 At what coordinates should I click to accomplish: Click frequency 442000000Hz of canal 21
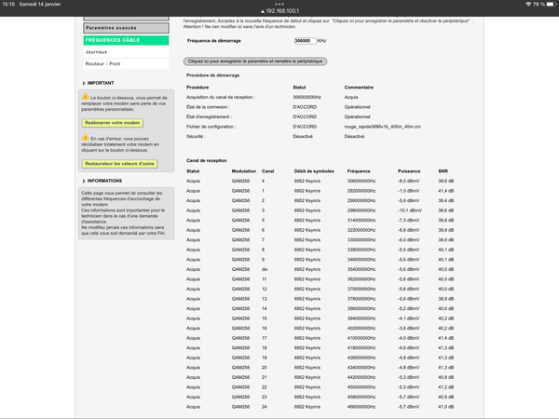[361, 377]
